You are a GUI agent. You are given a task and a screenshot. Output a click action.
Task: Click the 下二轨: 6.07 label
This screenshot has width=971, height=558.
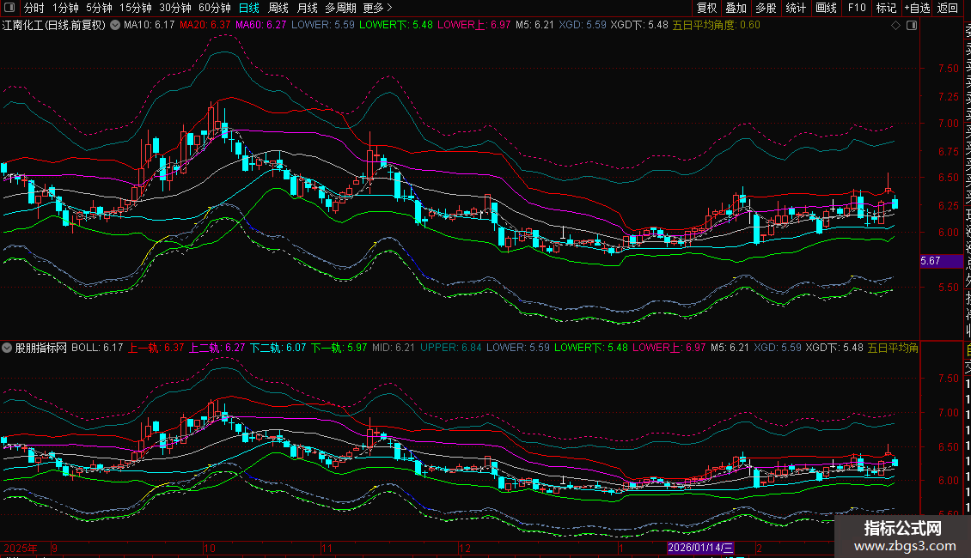click(x=278, y=348)
